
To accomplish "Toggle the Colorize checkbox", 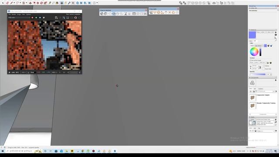I will [264, 66].
